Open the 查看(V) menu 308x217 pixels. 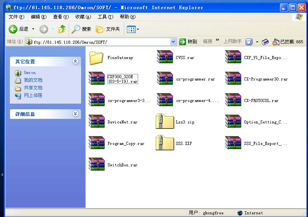61,17
